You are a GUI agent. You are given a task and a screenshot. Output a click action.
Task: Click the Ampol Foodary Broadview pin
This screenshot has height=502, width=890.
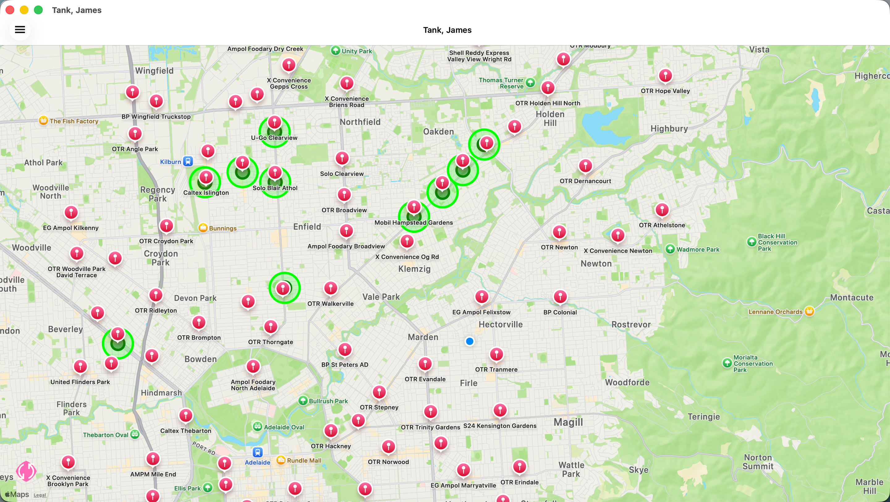pos(346,231)
